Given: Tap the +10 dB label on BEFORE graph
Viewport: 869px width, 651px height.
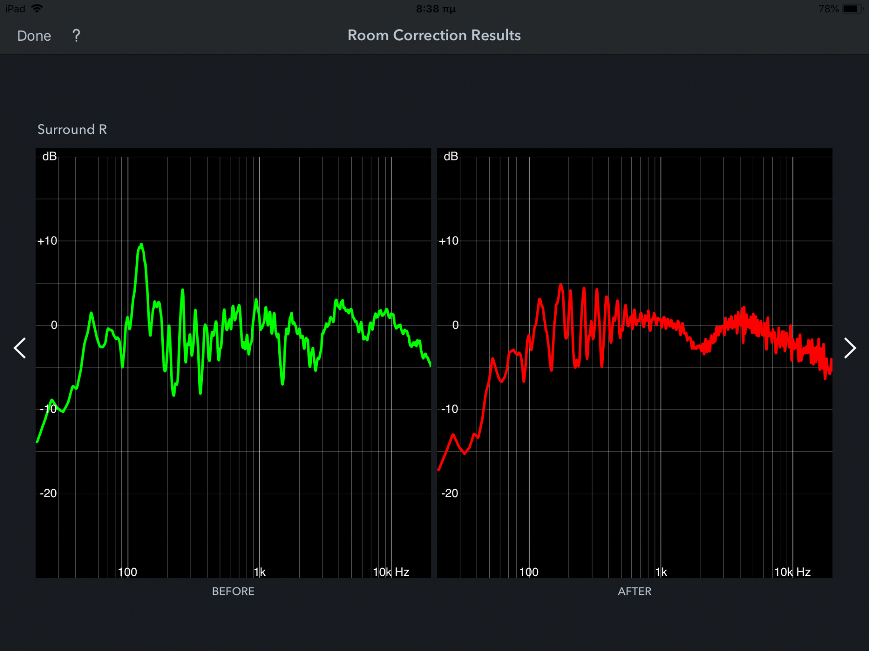Looking at the screenshot, I should coord(48,241).
